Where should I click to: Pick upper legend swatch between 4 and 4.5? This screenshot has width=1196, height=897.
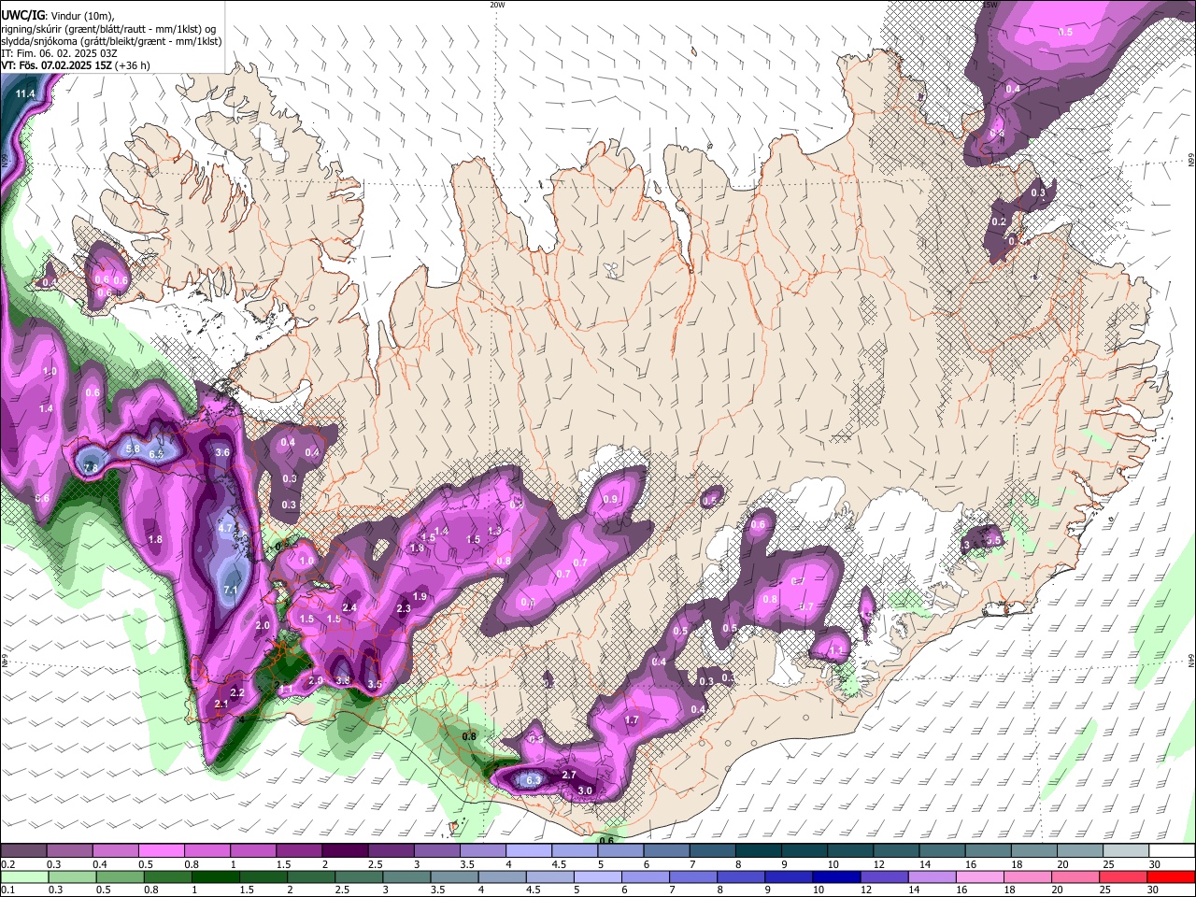coord(527,851)
